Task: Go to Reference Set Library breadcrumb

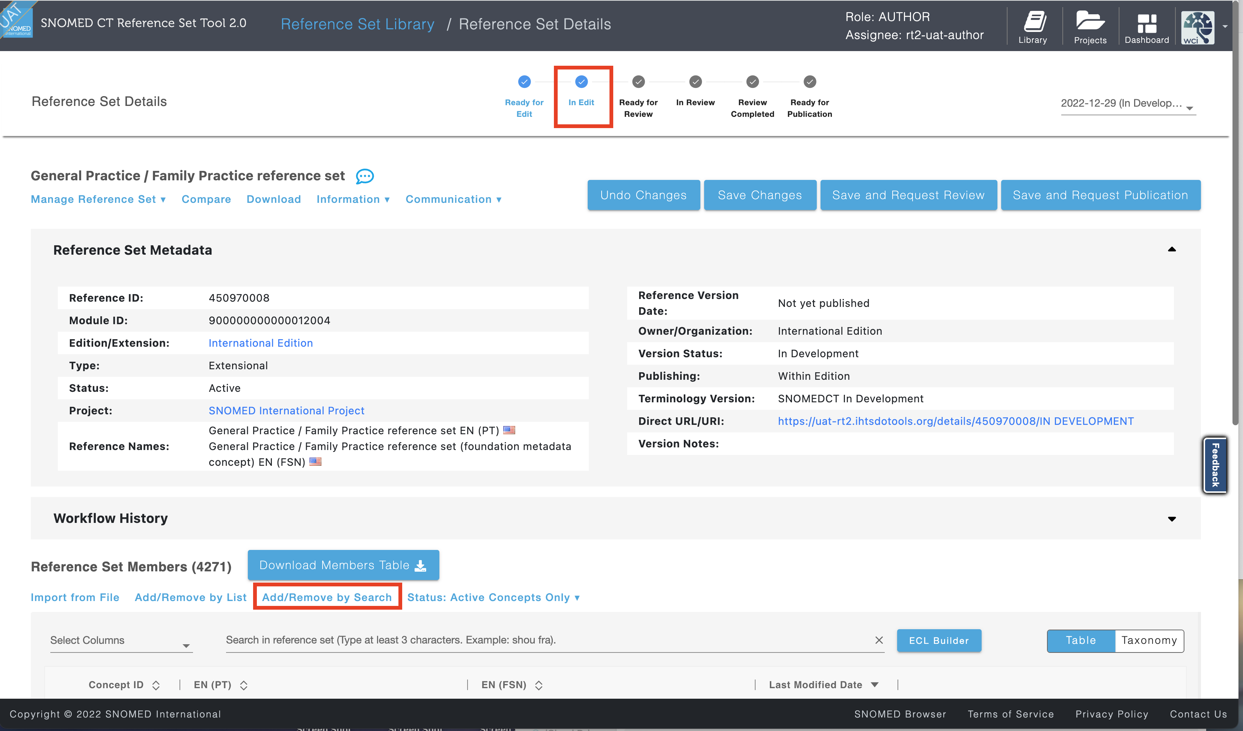Action: pos(358,24)
